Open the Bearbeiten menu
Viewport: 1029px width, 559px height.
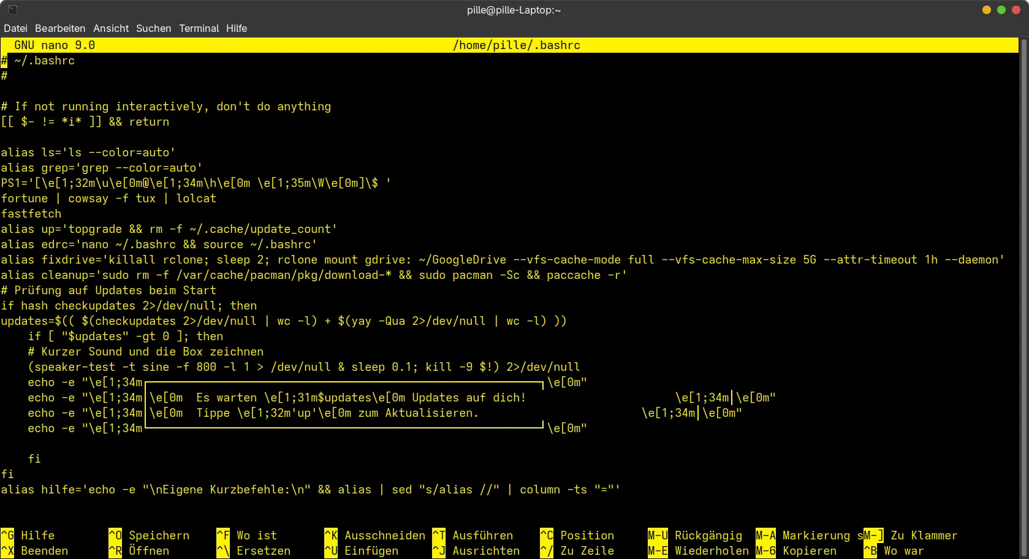(60, 28)
